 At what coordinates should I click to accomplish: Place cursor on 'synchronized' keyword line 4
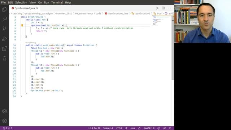pyautogui.click(x=38, y=25)
